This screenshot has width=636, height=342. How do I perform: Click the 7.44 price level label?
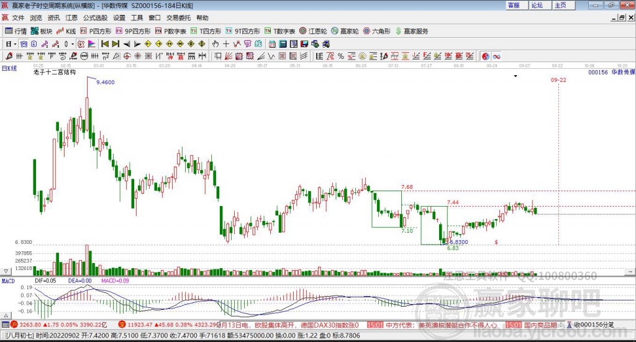pyautogui.click(x=453, y=202)
